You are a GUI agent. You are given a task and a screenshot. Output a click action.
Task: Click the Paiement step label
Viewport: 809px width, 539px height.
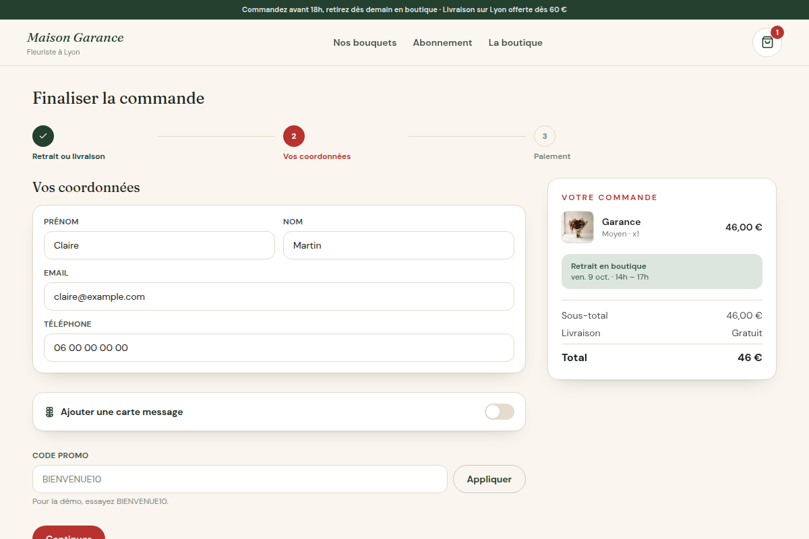552,156
